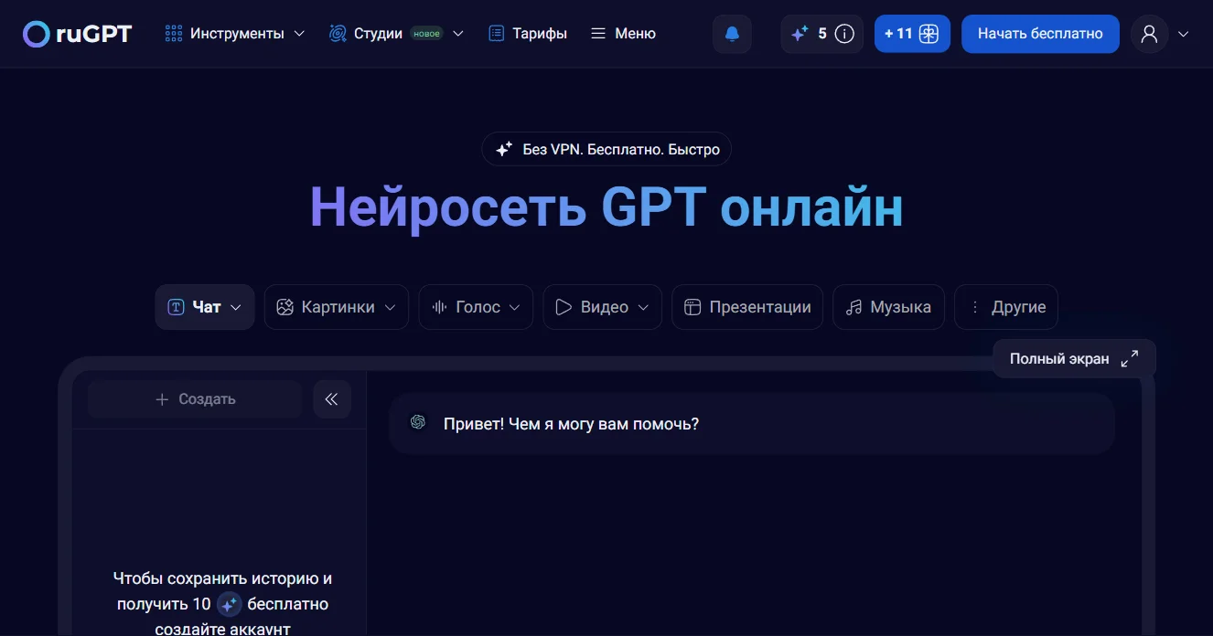
Task: Open the Презентации tab
Action: pyautogui.click(x=747, y=307)
